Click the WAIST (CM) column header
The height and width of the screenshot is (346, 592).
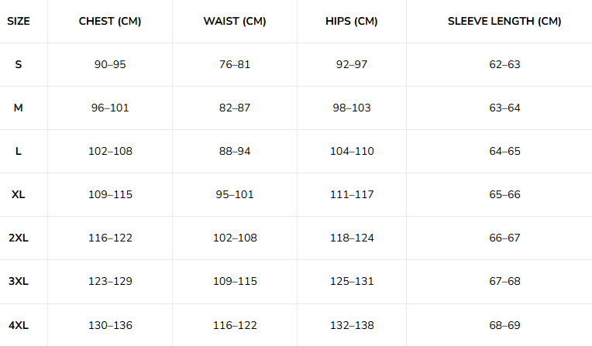pyautogui.click(x=235, y=21)
